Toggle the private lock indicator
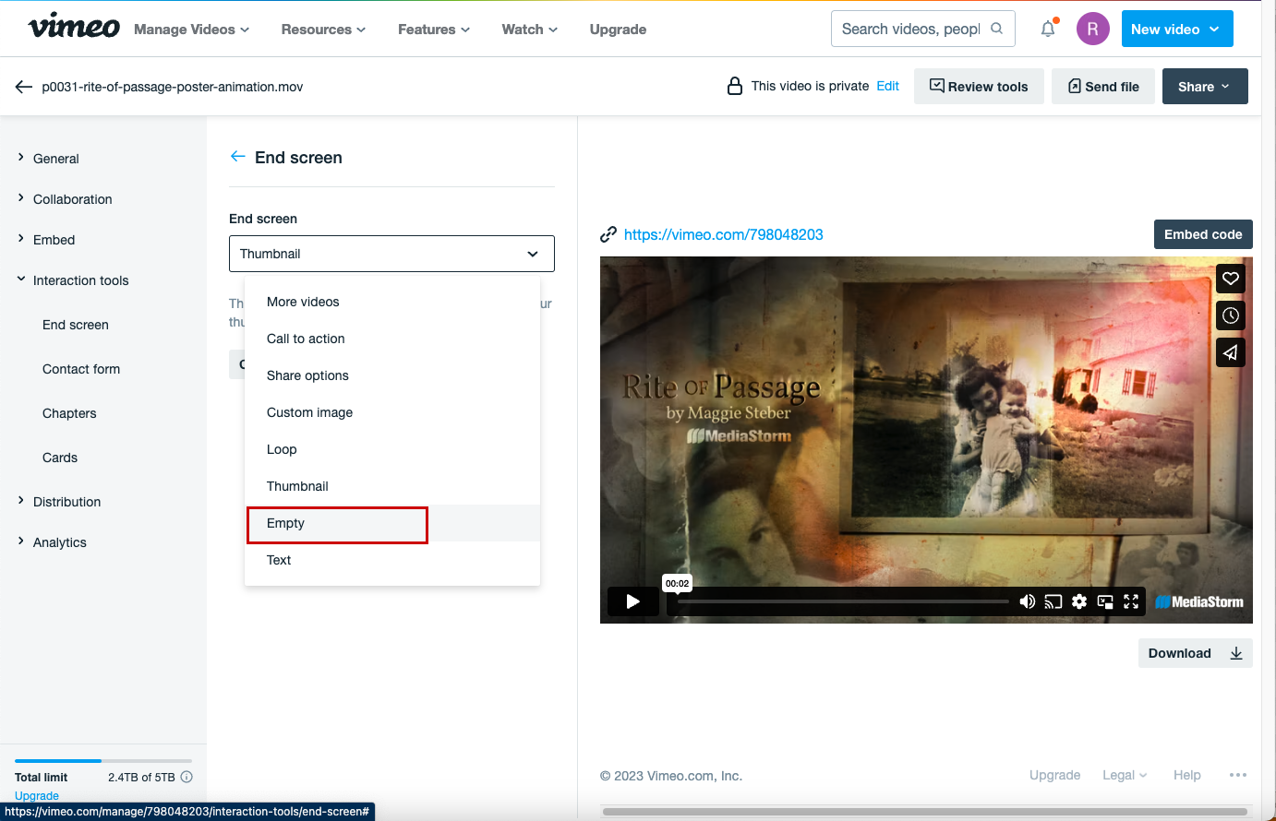This screenshot has height=821, width=1276. click(735, 85)
